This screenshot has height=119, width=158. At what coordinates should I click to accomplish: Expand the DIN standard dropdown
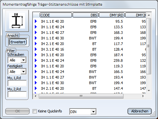(93, 112)
